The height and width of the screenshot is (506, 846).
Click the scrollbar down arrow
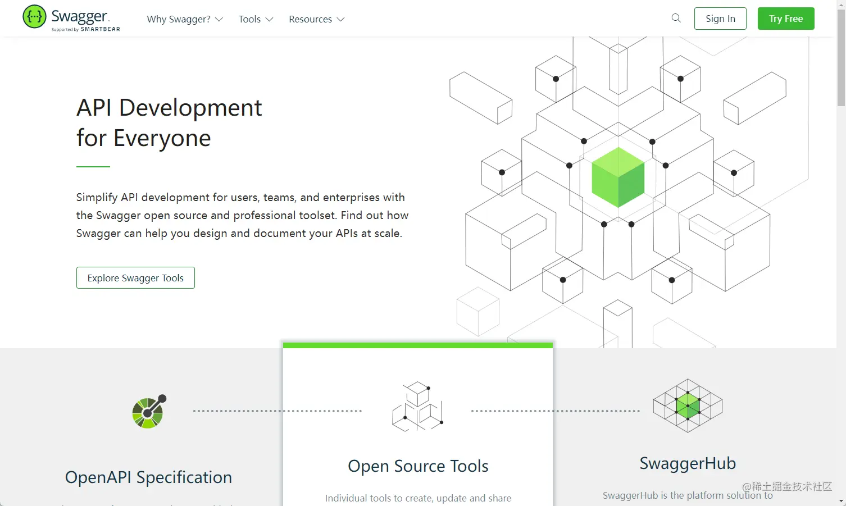[841, 501]
